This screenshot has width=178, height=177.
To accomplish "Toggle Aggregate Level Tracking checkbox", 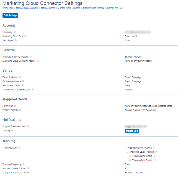I will click(x=126, y=148).
